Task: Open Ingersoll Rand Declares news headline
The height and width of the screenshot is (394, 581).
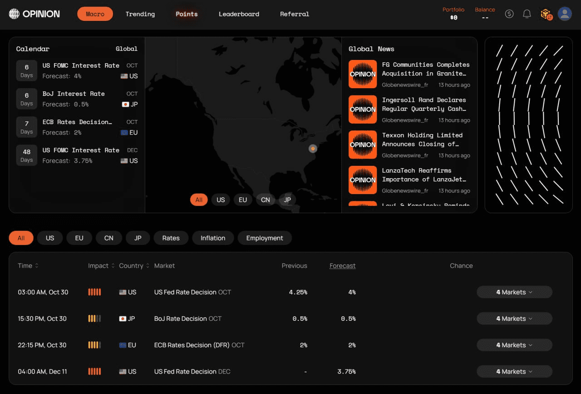Action: (x=423, y=105)
